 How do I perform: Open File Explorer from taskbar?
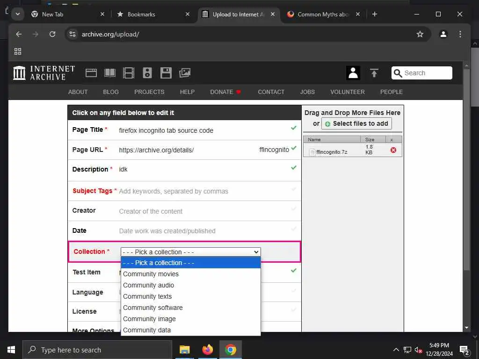[184, 350]
